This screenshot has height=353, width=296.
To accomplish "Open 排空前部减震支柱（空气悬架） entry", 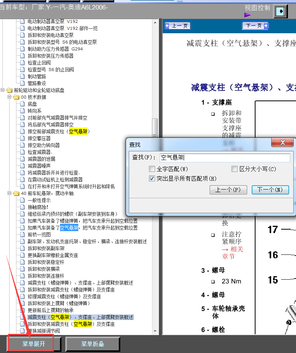I will point(59,131).
